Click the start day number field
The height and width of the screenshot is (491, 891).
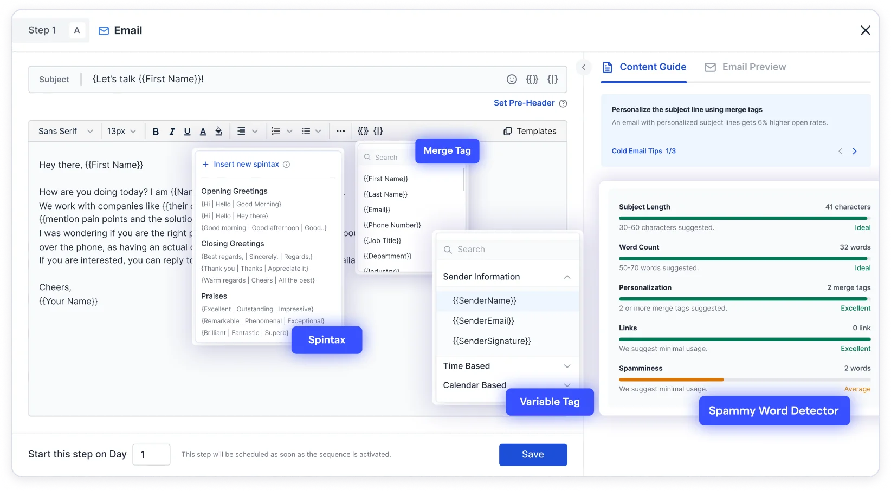(151, 455)
